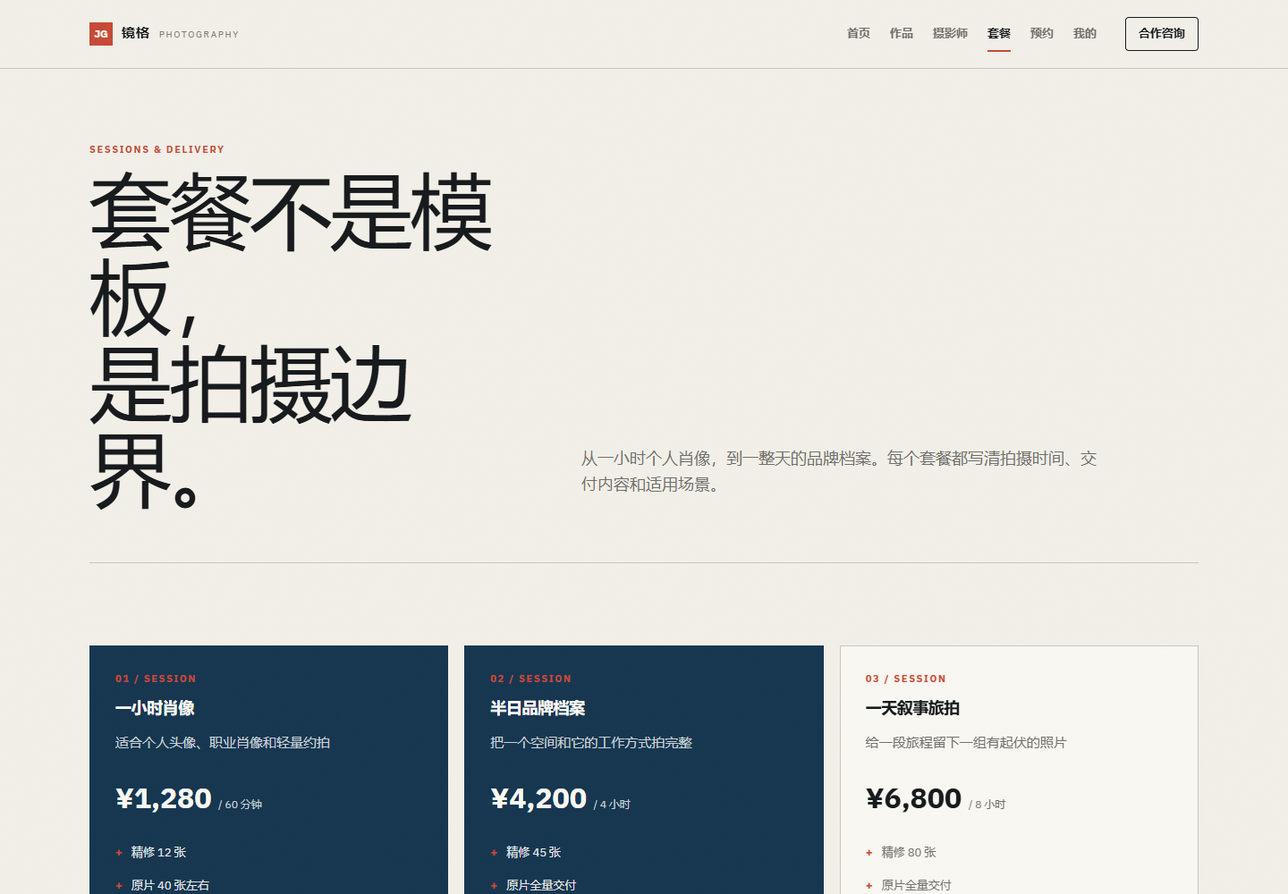This screenshot has height=894, width=1288.
Task: Select the 一天叙事旅拍 card title
Action: click(912, 708)
